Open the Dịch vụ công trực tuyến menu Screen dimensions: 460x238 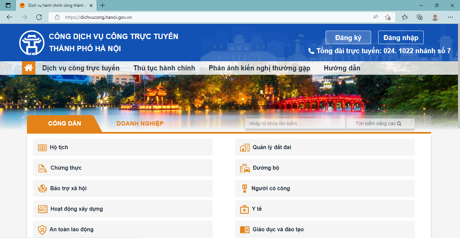point(81,68)
